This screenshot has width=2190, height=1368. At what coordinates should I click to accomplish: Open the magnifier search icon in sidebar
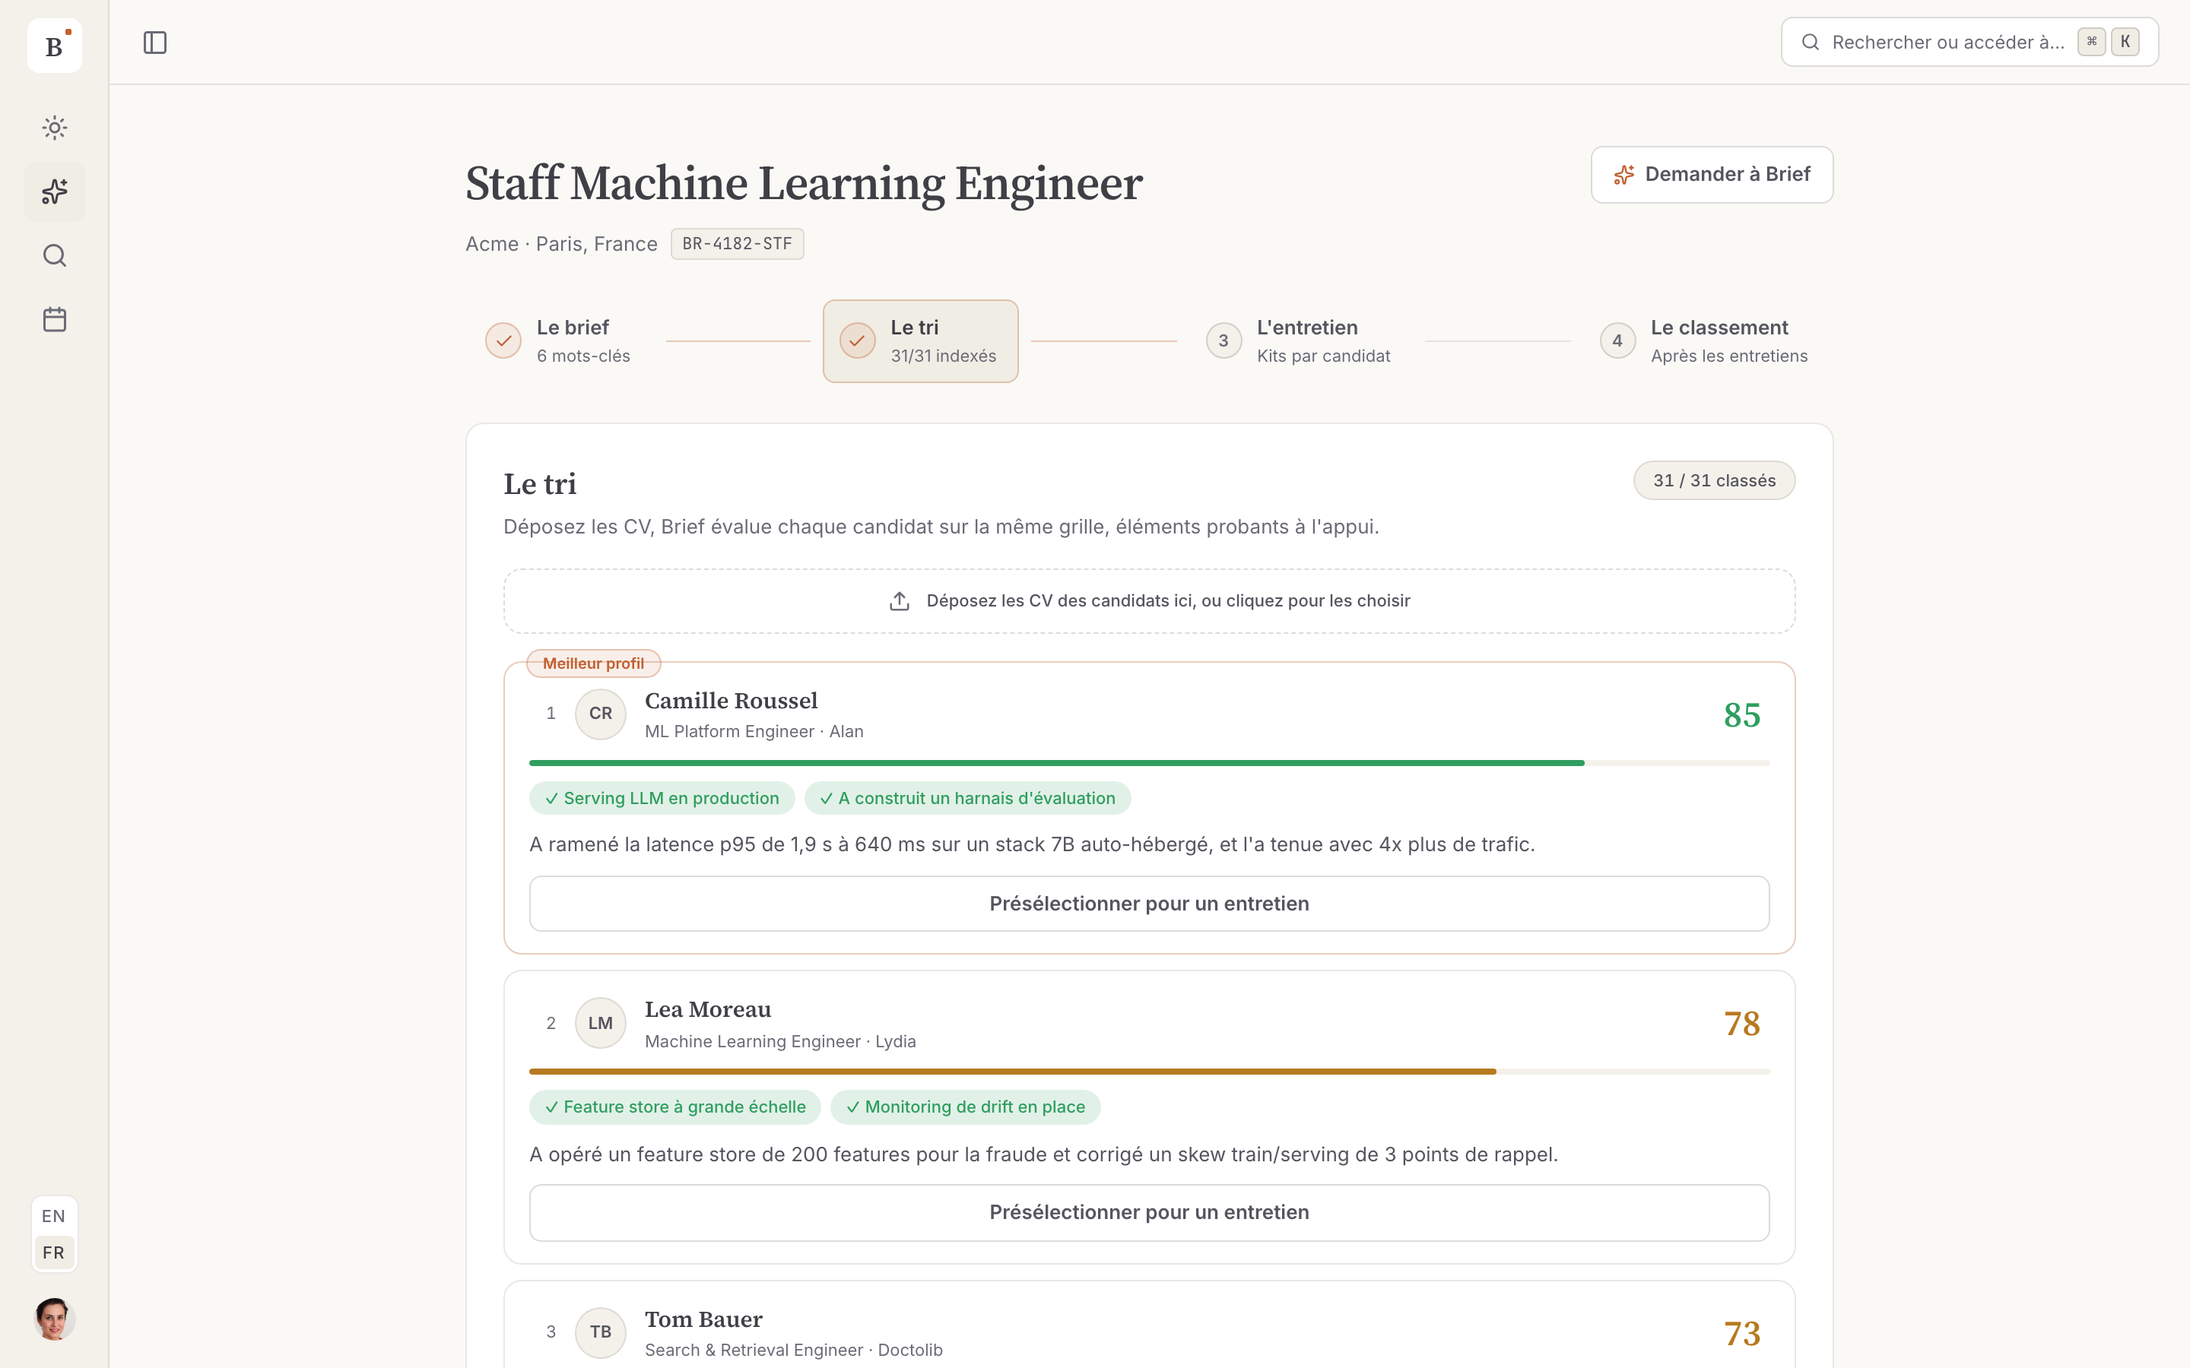[54, 256]
